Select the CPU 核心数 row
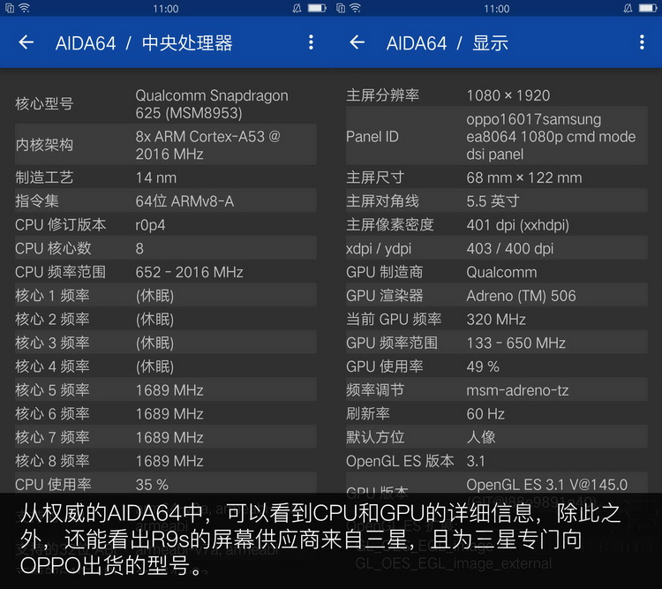662x589 pixels. (166, 248)
